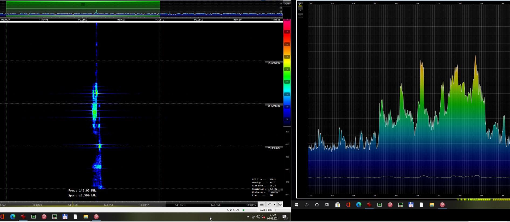
Task: Click the Windowing Hamming line
Action: click(x=265, y=192)
